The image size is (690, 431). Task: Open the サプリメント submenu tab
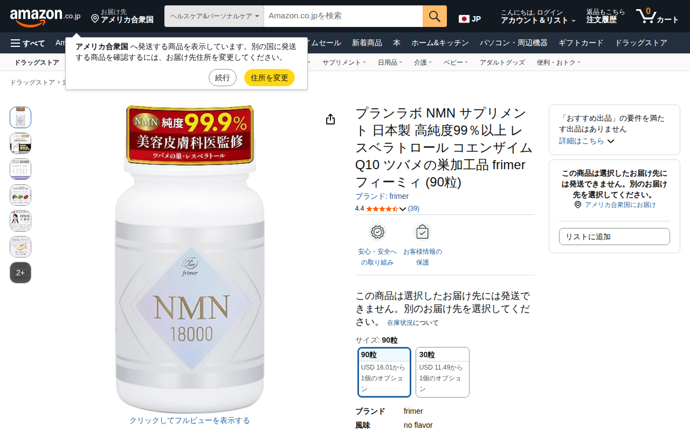(x=344, y=62)
